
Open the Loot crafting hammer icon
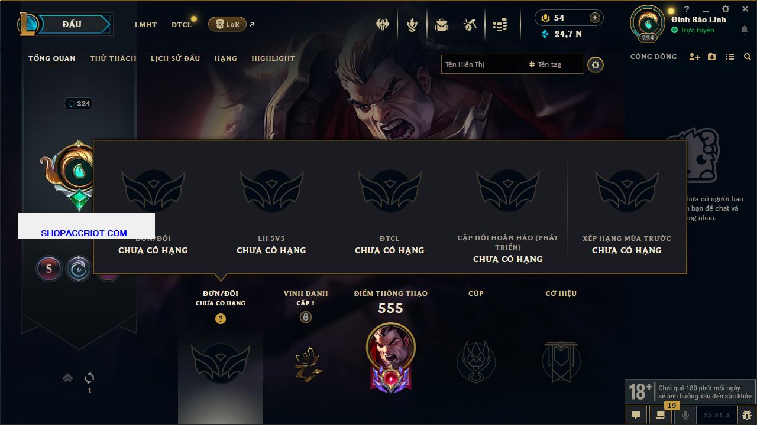471,25
